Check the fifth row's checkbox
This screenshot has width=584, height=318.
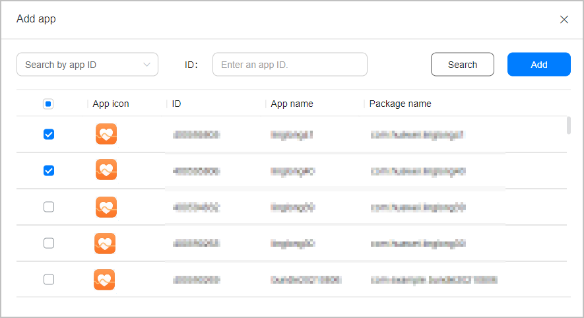click(x=49, y=279)
